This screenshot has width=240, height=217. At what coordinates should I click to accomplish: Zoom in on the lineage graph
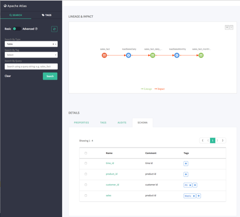click(x=227, y=27)
